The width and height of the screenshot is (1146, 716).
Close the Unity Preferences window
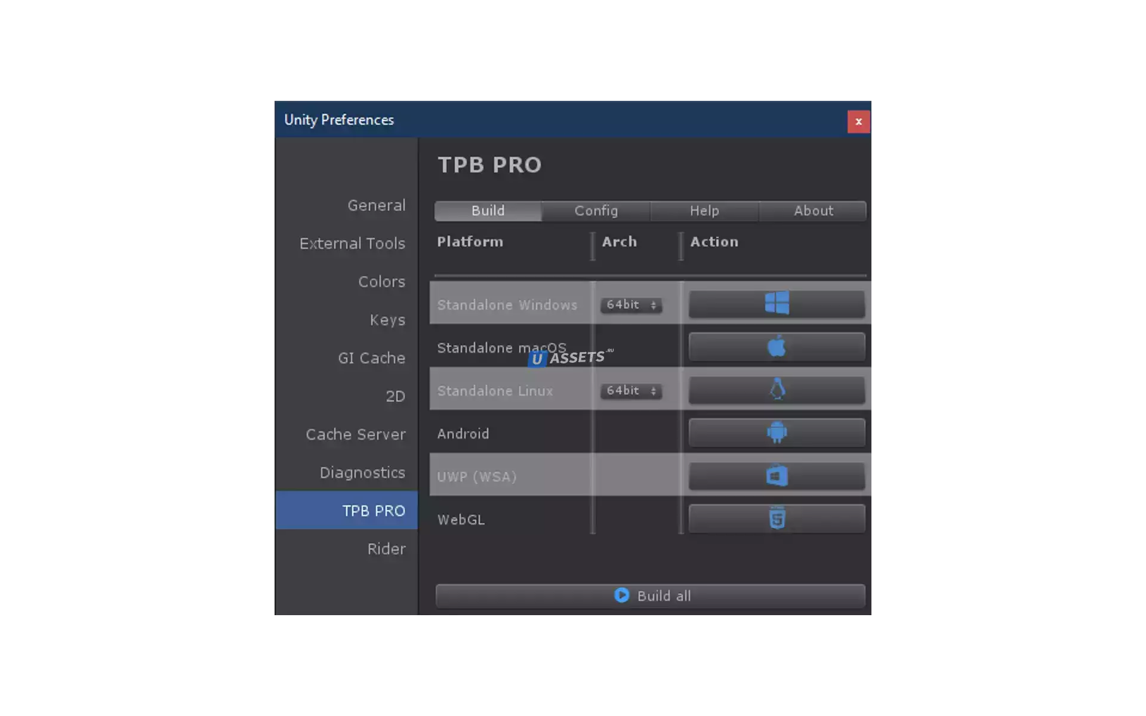pyautogui.click(x=858, y=122)
